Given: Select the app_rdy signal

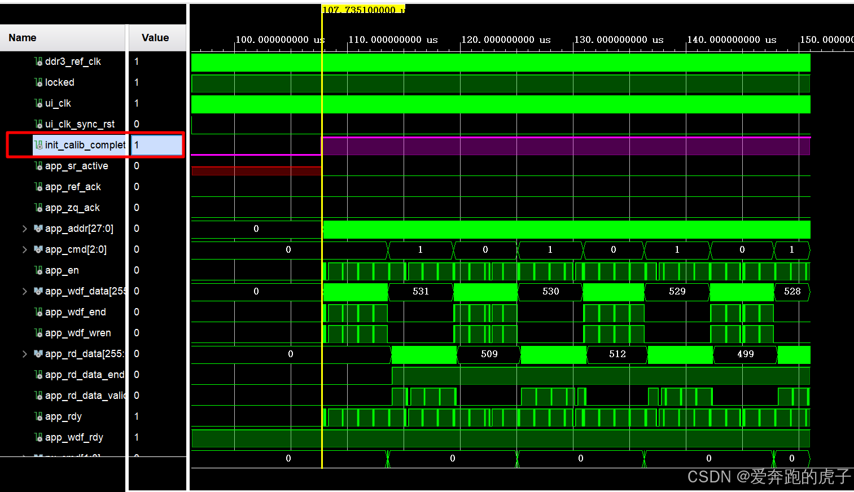Looking at the screenshot, I should [63, 416].
